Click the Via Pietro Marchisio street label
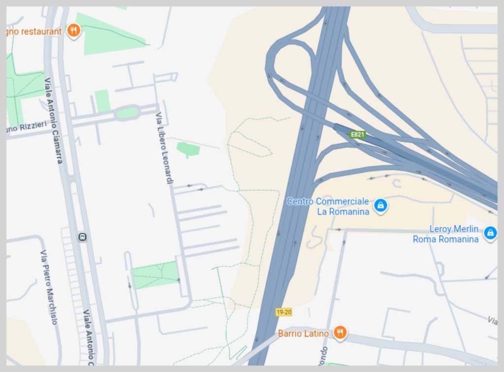This screenshot has width=504, height=372. point(49,287)
